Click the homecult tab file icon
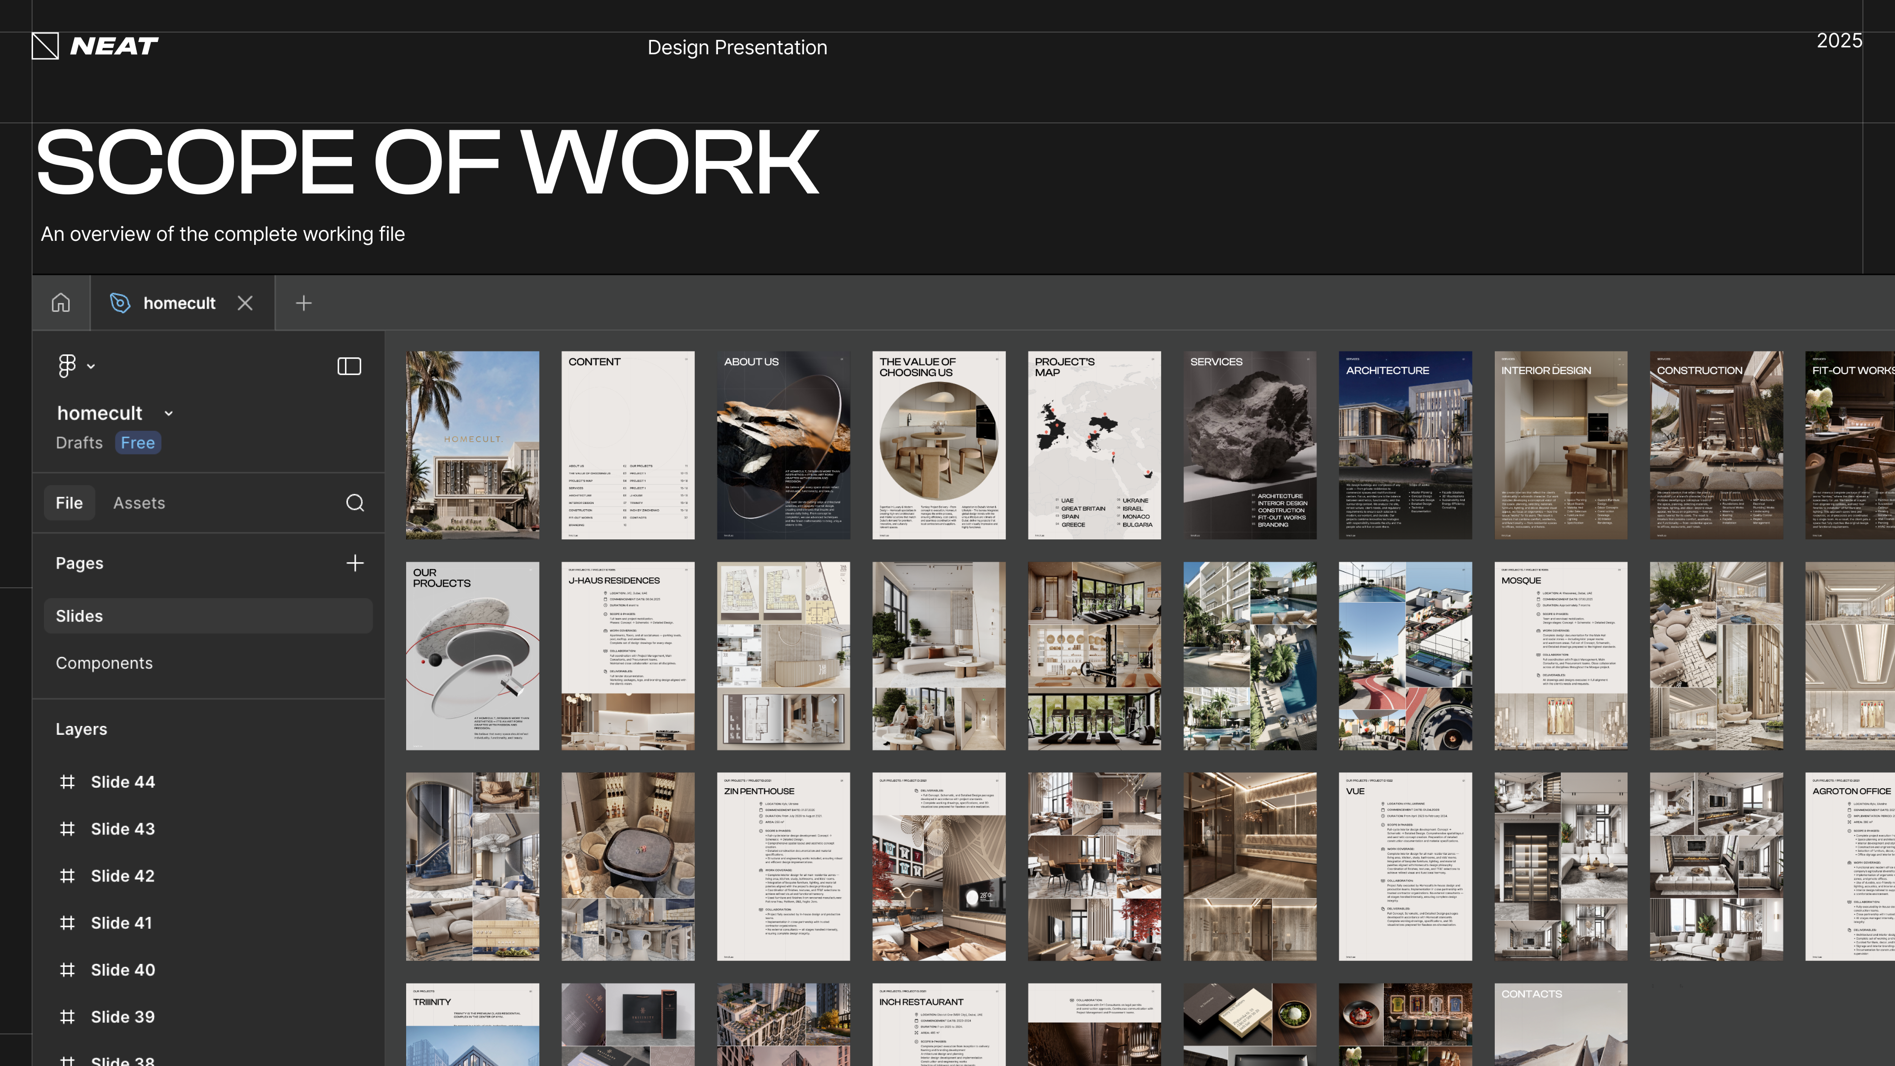The height and width of the screenshot is (1066, 1895). tap(120, 303)
